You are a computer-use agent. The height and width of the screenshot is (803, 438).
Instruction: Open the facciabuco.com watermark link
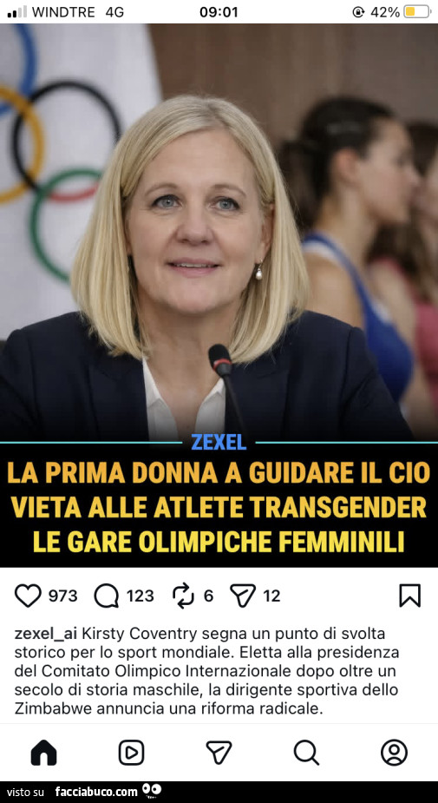(x=96, y=792)
